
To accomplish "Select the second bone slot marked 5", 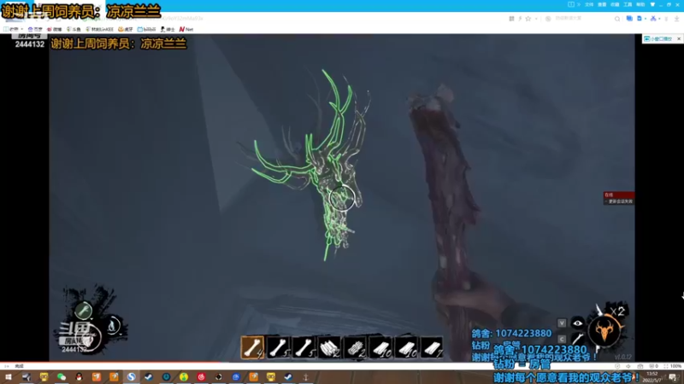I will [x=279, y=347].
